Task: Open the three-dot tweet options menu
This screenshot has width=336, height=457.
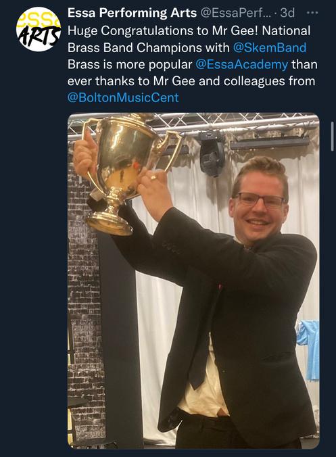Action: point(313,13)
